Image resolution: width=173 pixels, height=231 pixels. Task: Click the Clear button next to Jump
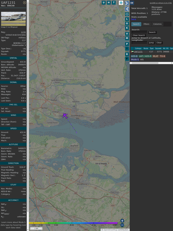(x=159, y=43)
